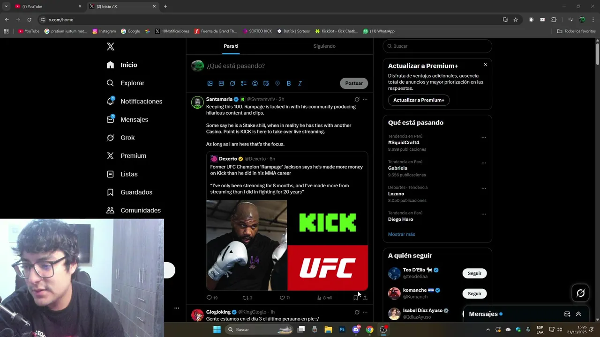Open Grok from sidebar

pyautogui.click(x=121, y=138)
